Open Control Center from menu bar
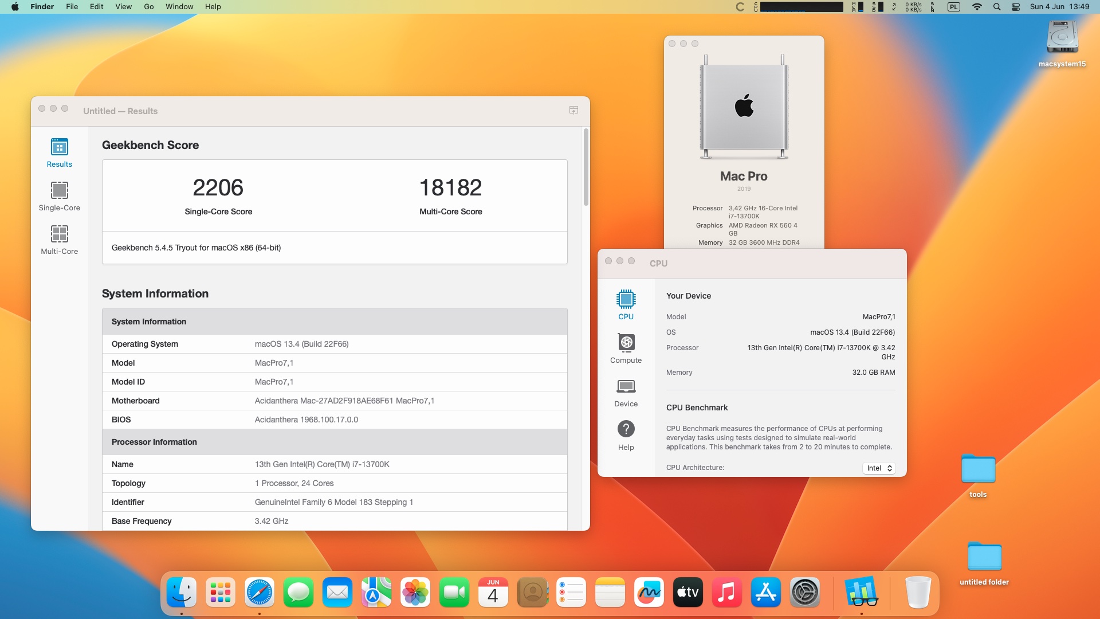The width and height of the screenshot is (1100, 619). coord(1016,7)
